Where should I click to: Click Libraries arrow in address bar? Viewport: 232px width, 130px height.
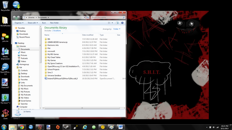(36, 18)
